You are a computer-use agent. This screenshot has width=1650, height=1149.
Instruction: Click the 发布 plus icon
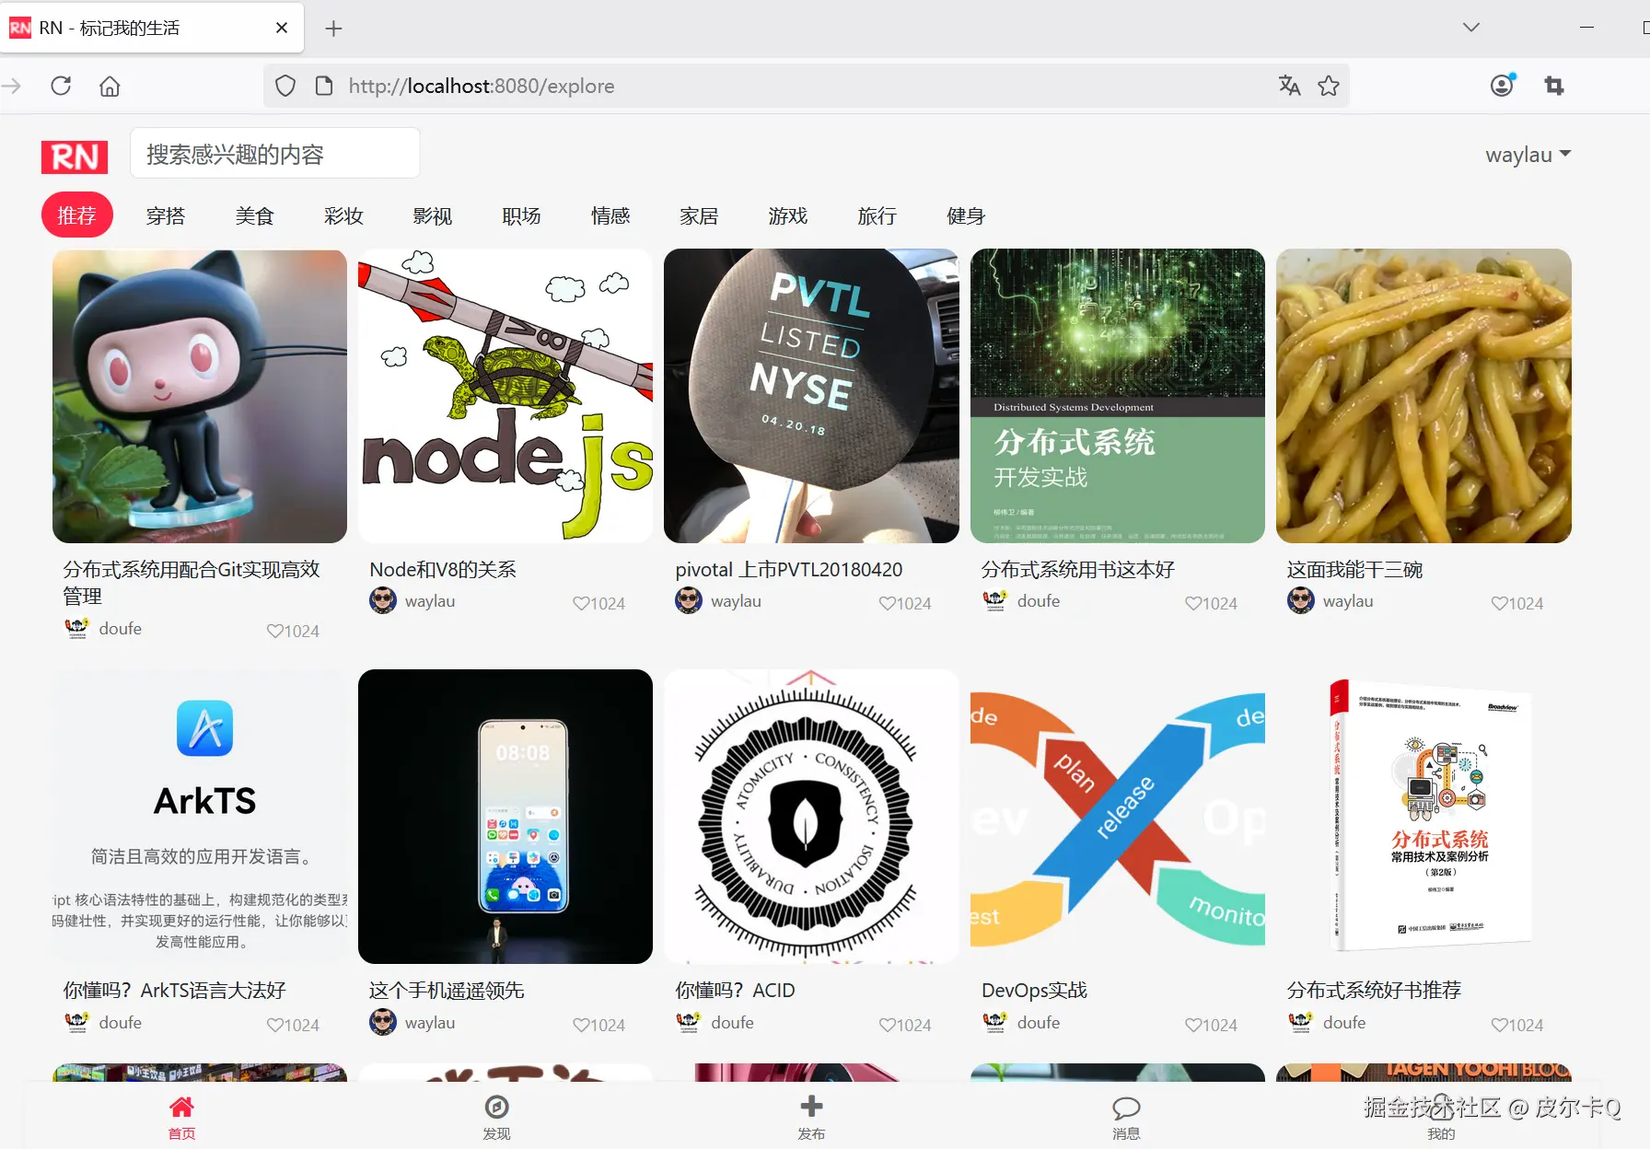(811, 1106)
